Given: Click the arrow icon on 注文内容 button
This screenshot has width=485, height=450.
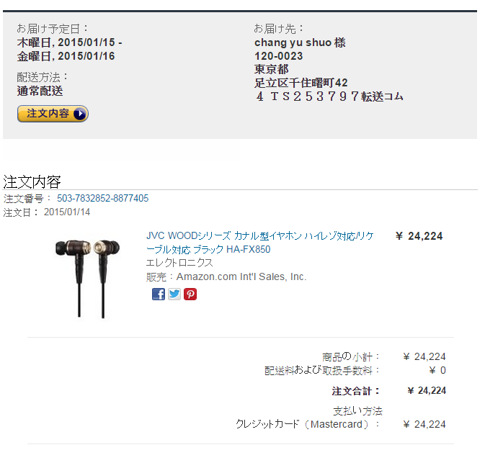Looking at the screenshot, I should click(79, 114).
